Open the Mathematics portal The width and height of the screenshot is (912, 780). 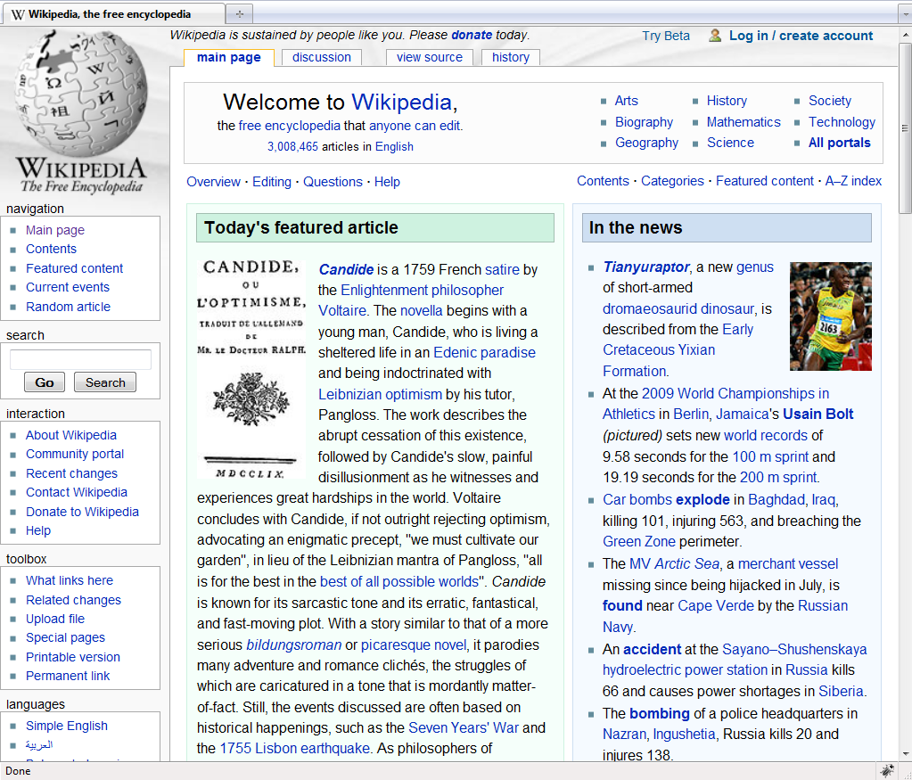click(x=744, y=122)
